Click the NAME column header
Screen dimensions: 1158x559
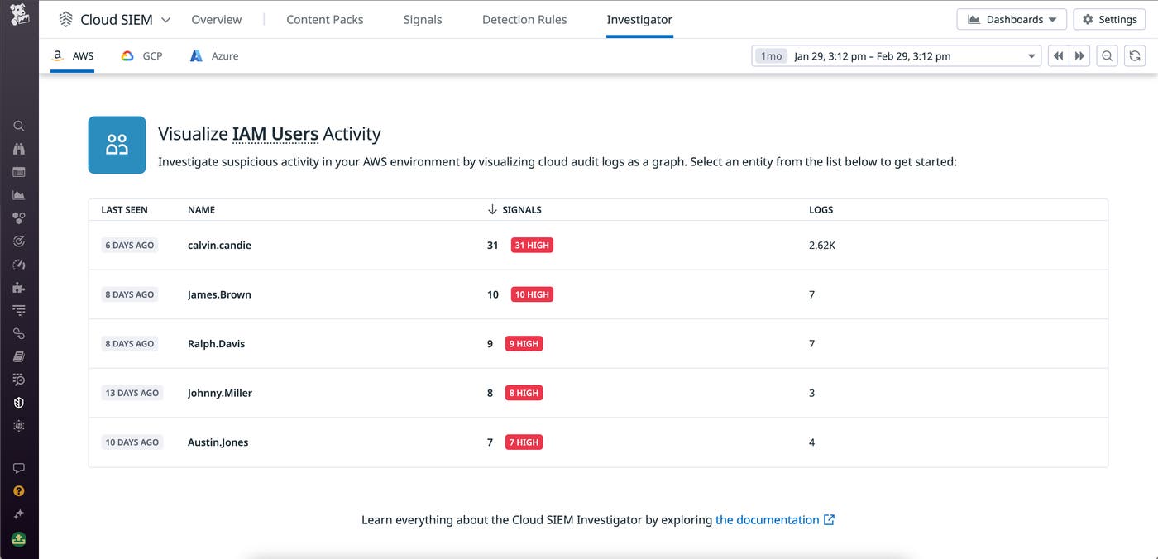[201, 210]
